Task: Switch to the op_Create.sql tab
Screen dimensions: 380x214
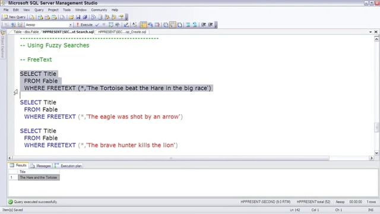Action: [122, 32]
